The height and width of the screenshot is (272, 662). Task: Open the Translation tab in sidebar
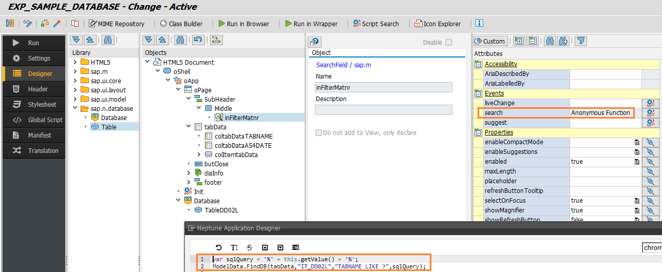pyautogui.click(x=34, y=151)
